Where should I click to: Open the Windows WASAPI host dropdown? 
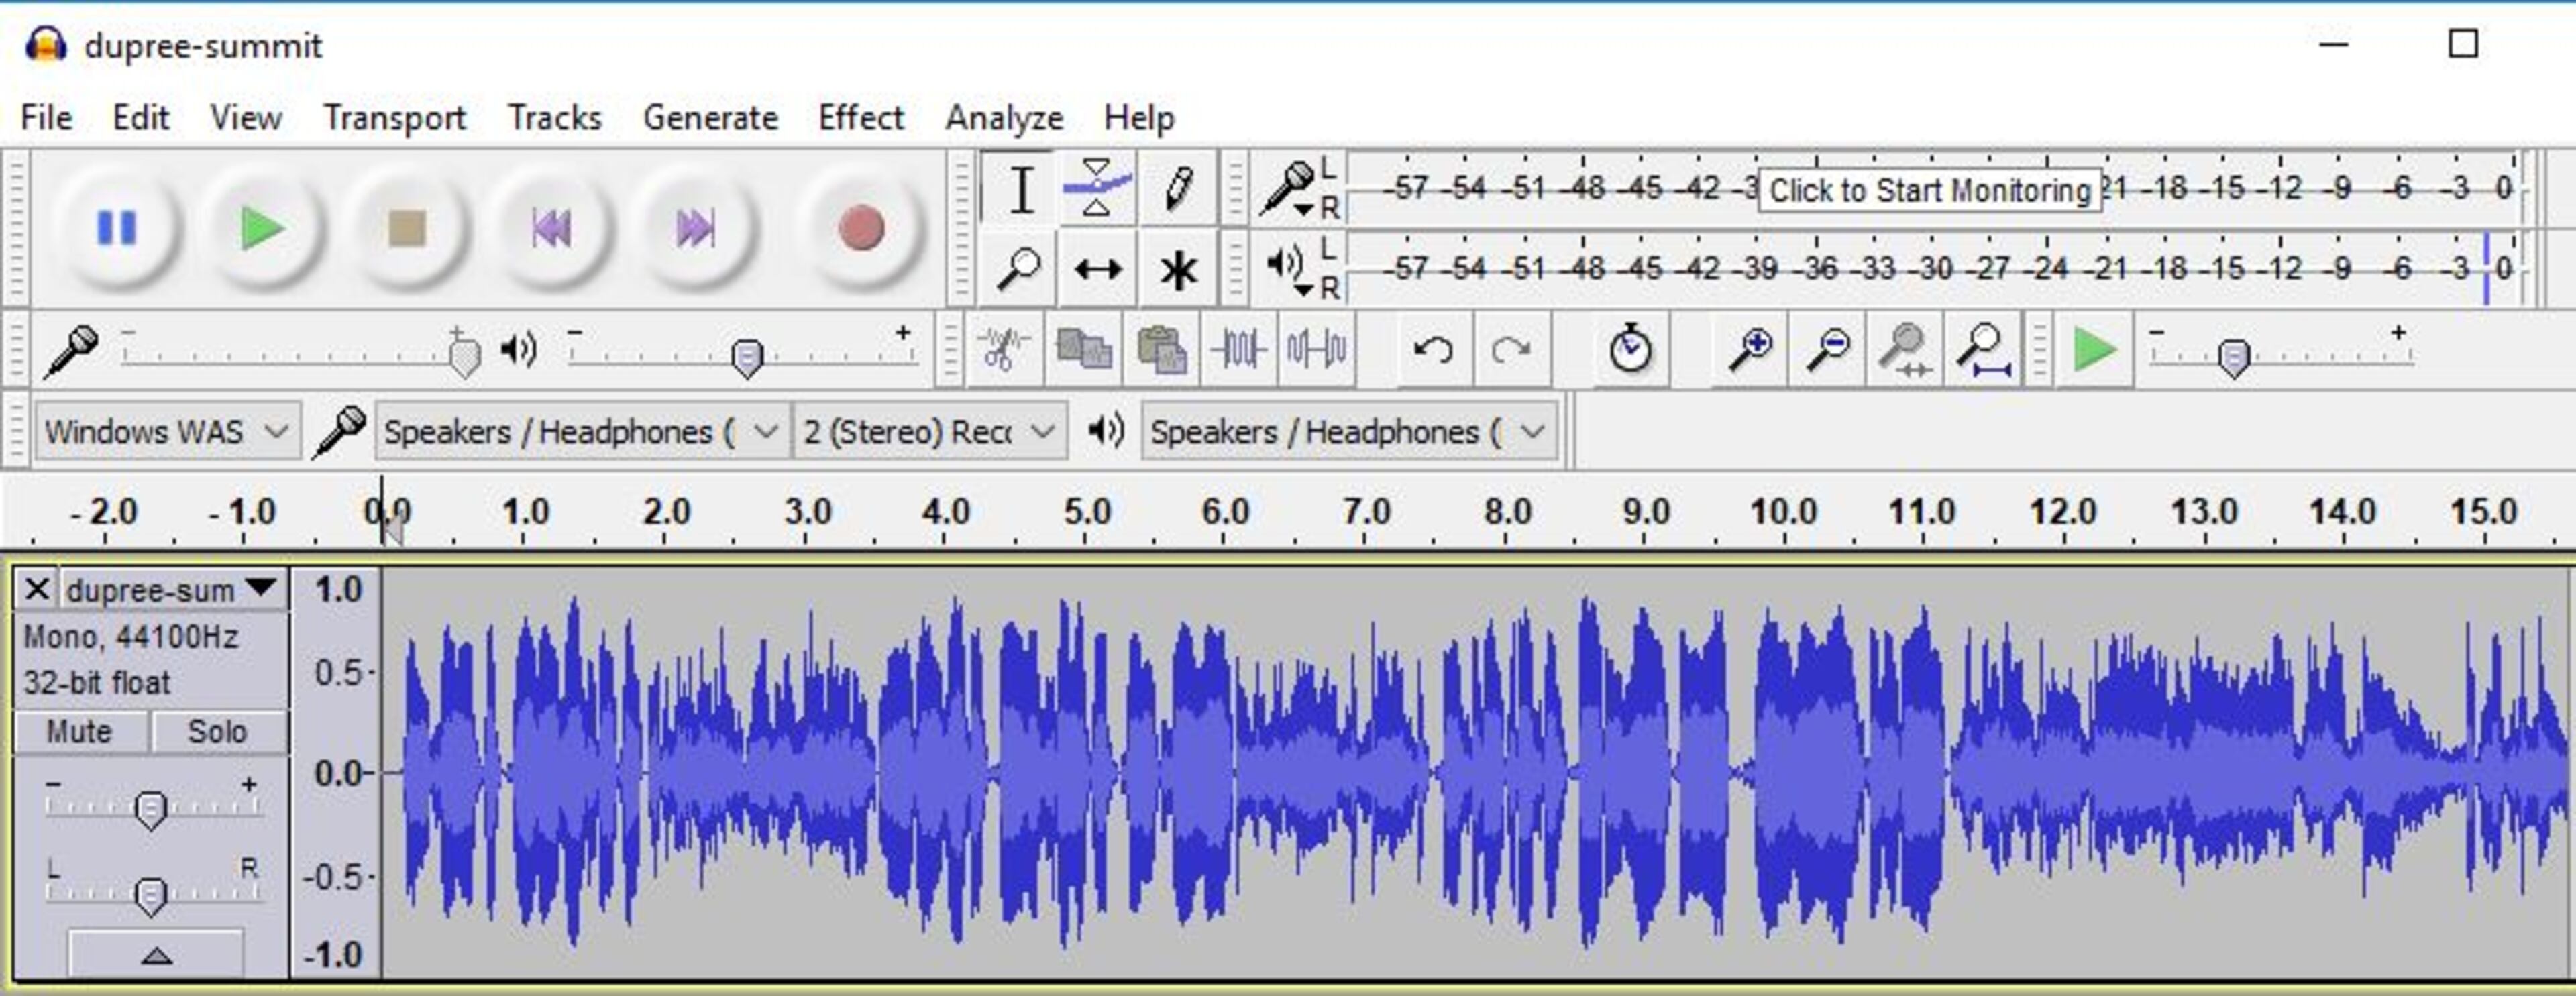167,432
